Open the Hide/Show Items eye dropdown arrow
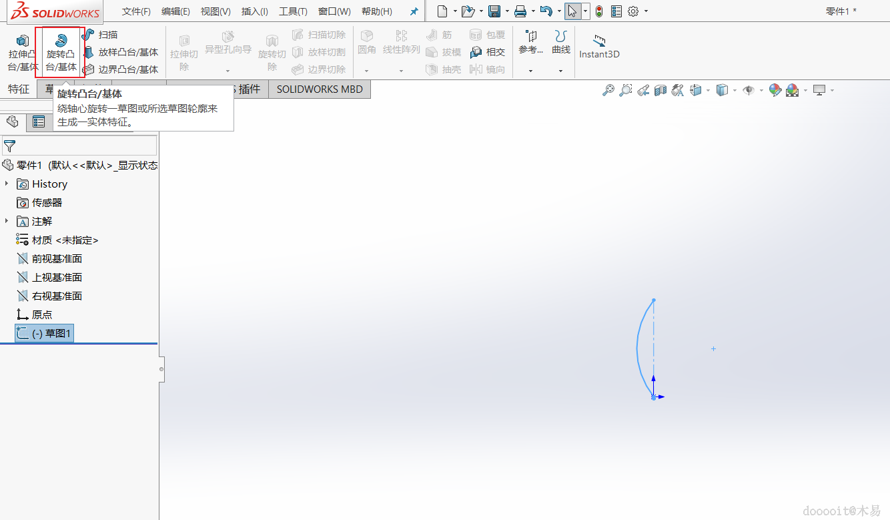 tap(761, 91)
